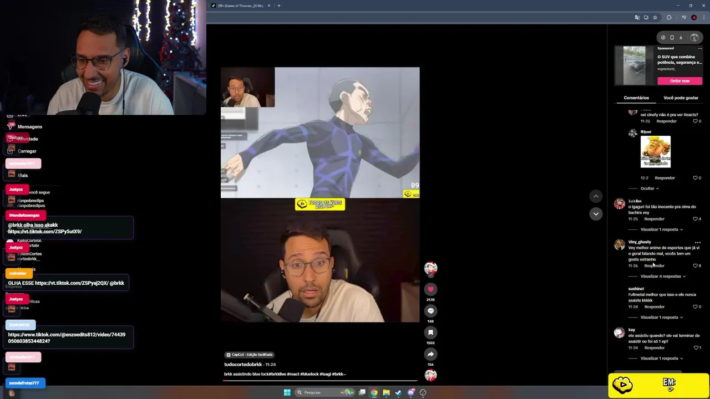Click the phone app icon in top pill
710x399 pixels.
[x=672, y=38]
